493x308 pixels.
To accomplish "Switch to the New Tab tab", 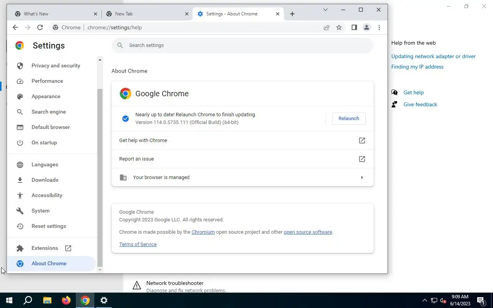I will point(146,14).
